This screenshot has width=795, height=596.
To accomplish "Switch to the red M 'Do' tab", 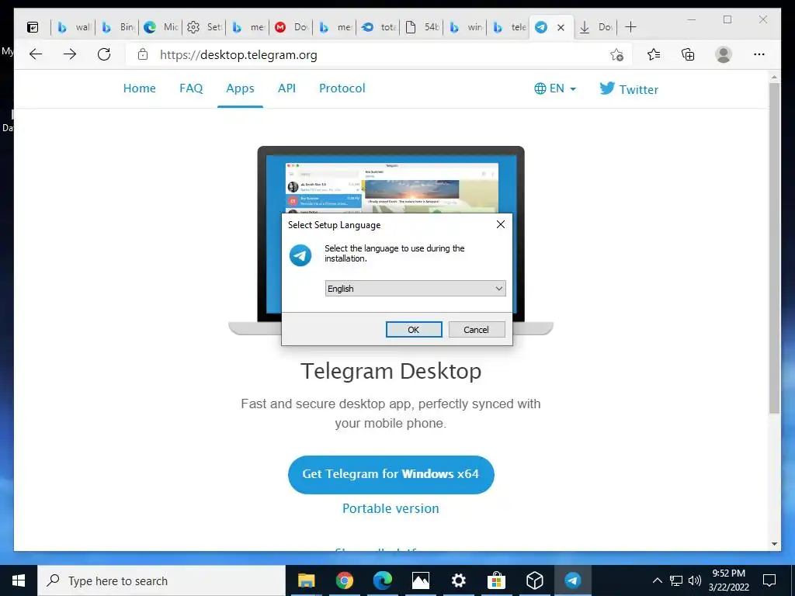I will point(292,27).
